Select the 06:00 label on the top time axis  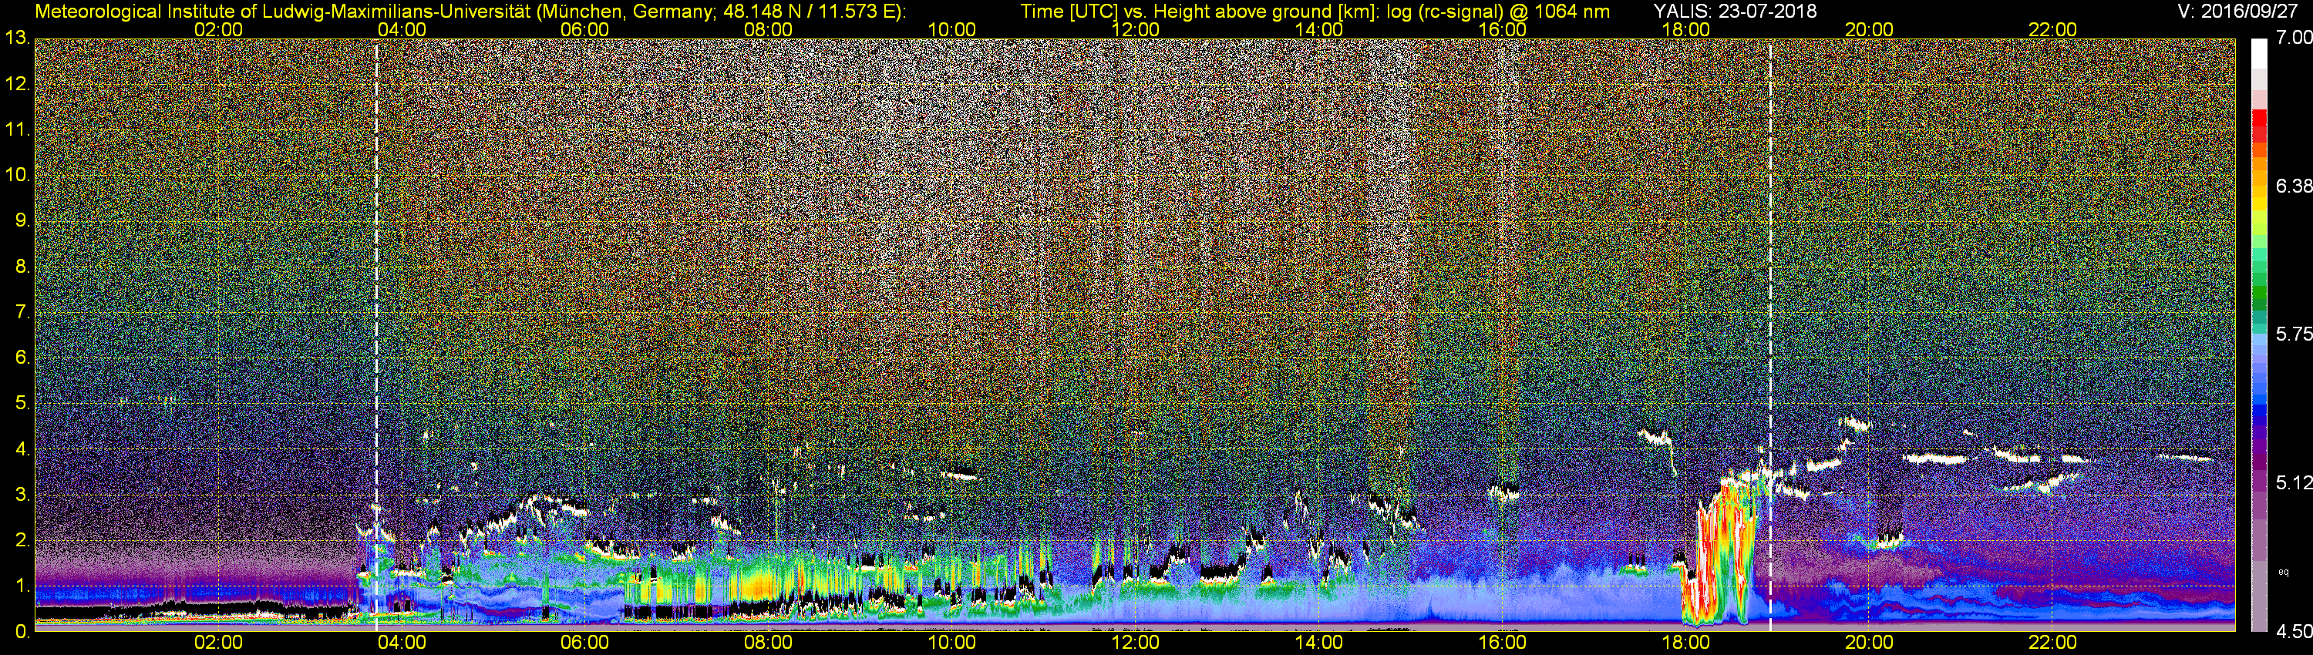coord(584,29)
